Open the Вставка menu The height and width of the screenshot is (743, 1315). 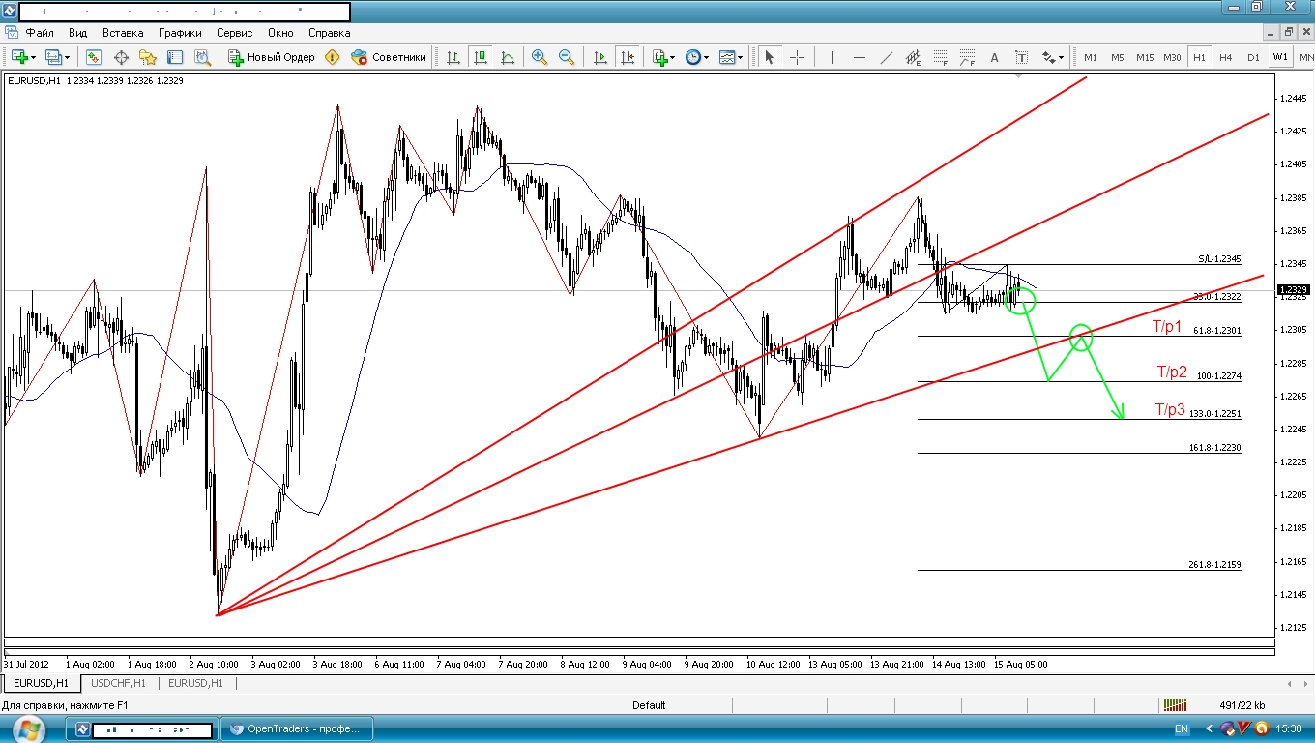tap(123, 32)
